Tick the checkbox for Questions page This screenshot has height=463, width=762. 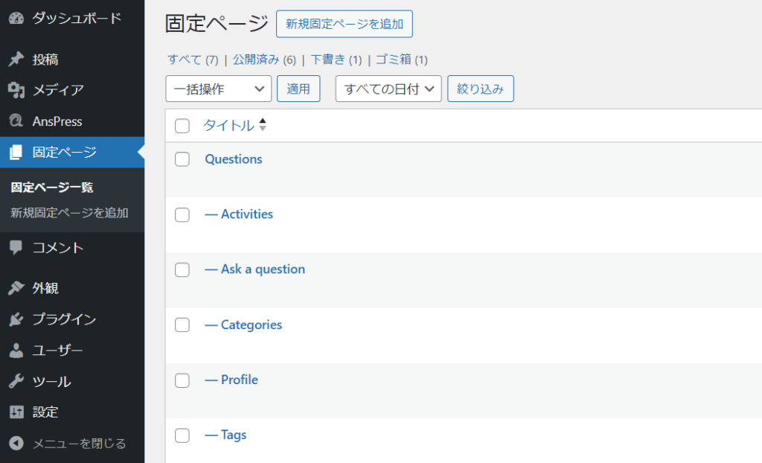[182, 159]
